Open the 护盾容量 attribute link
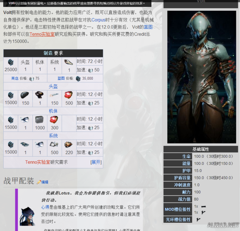This screenshot has width=240, height=231. pos(182,178)
